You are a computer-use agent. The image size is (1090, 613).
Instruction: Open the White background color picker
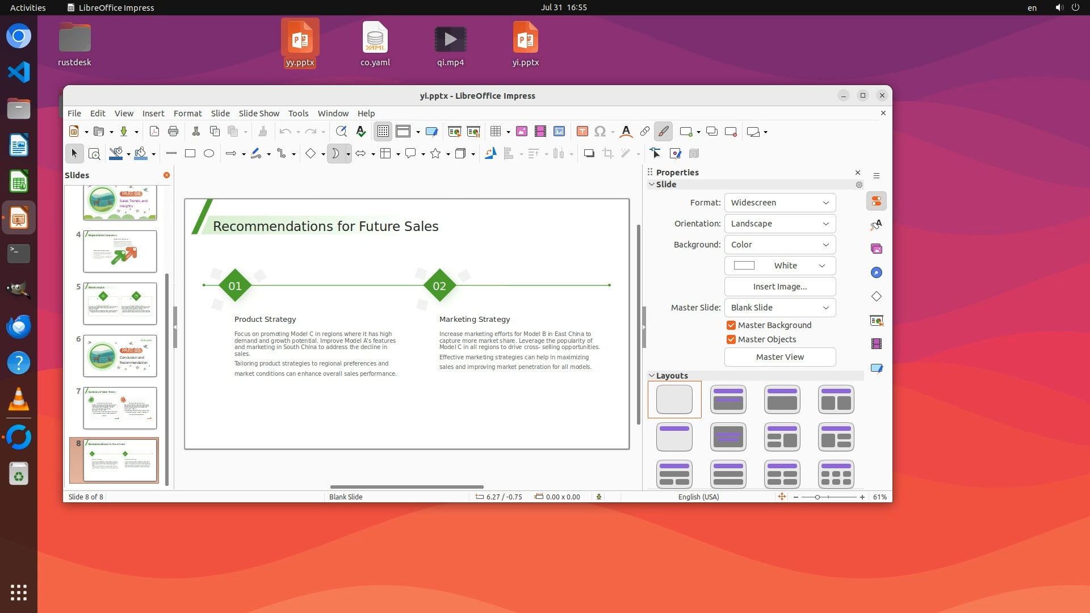(x=779, y=266)
